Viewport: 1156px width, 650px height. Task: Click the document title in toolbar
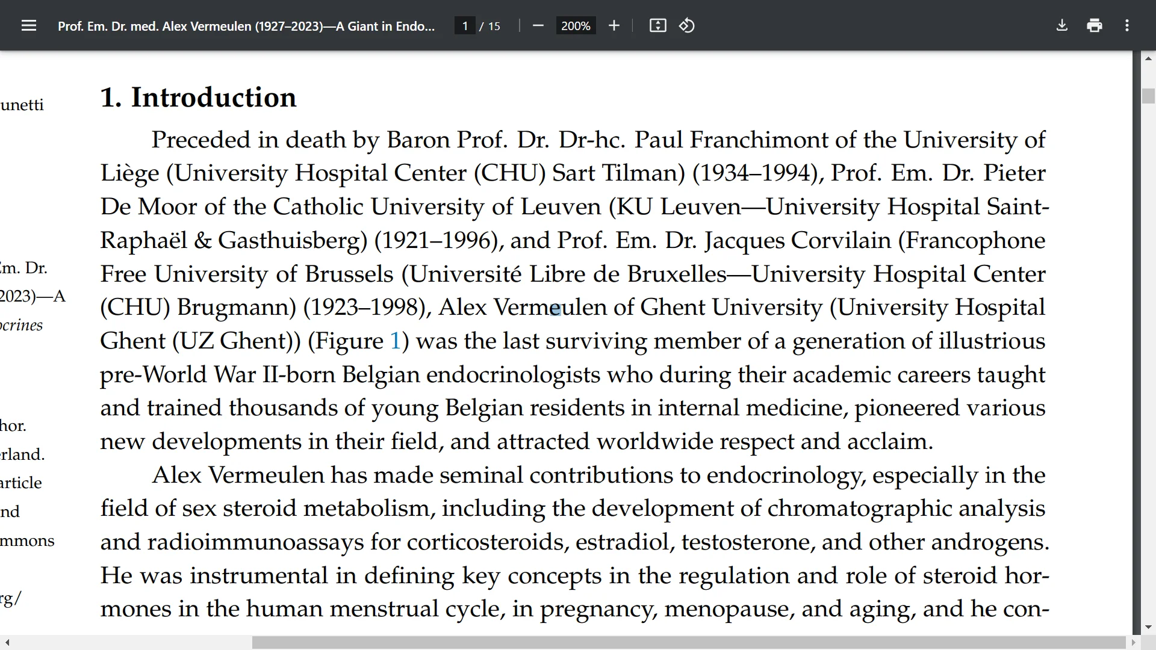(246, 26)
